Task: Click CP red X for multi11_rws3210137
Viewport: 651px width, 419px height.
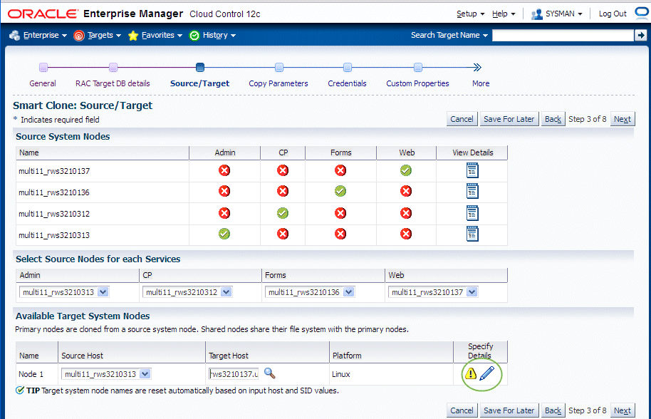Action: 282,170
